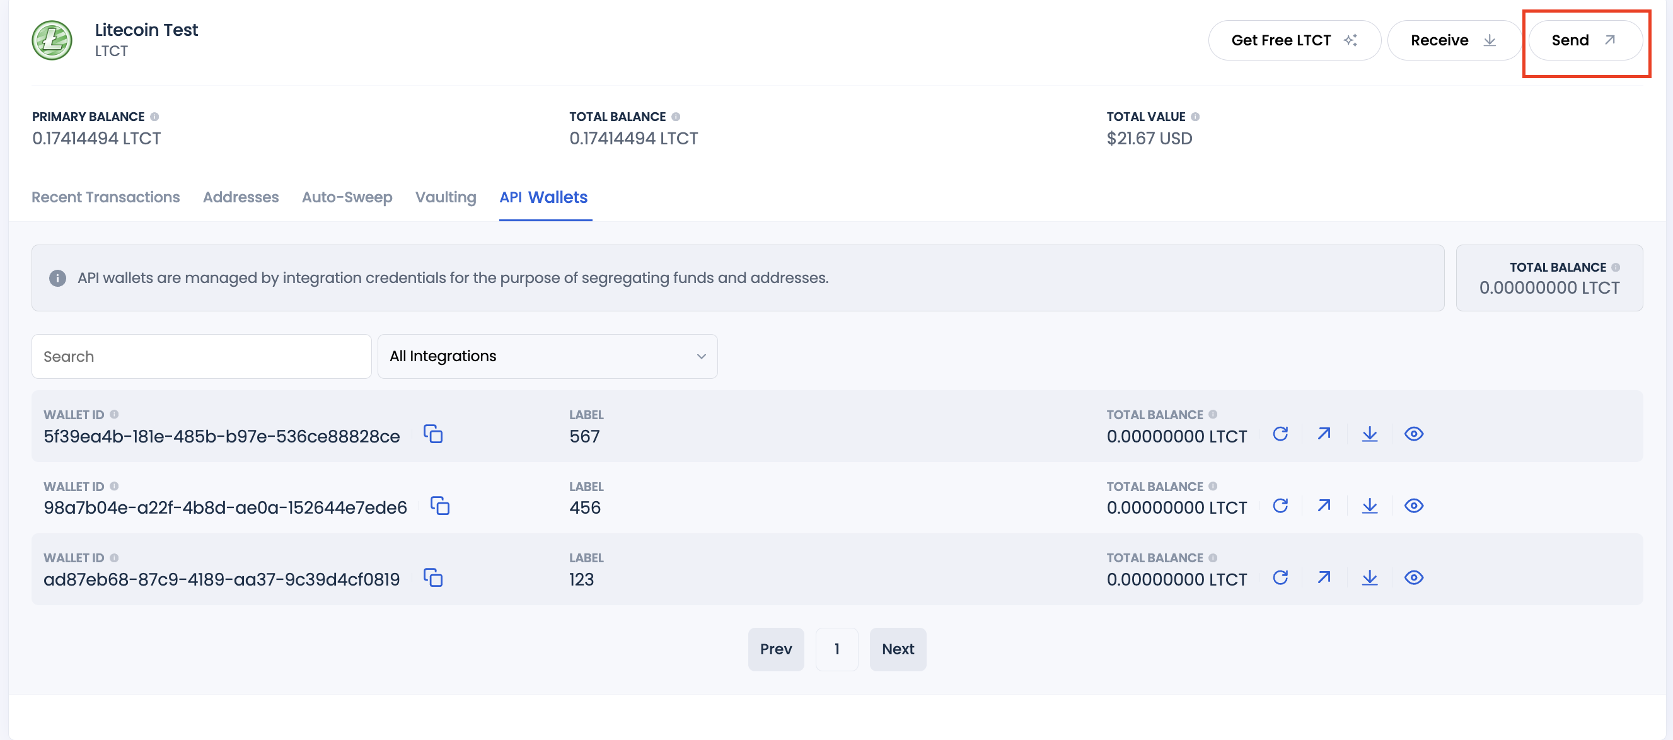
Task: Copy wallet ID for label 456
Action: [441, 507]
